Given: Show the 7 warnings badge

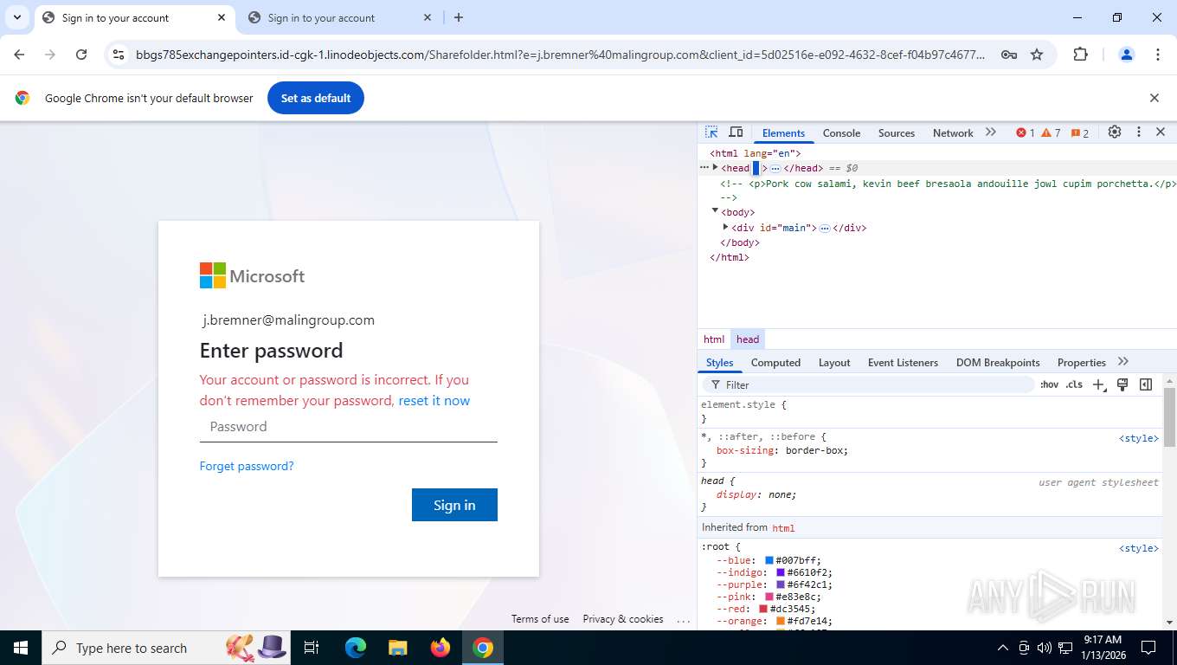Looking at the screenshot, I should pos(1051,133).
